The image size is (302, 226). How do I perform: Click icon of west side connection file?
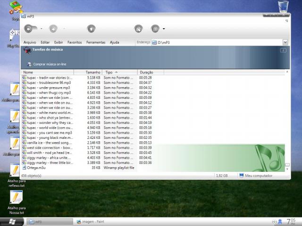click(24, 147)
